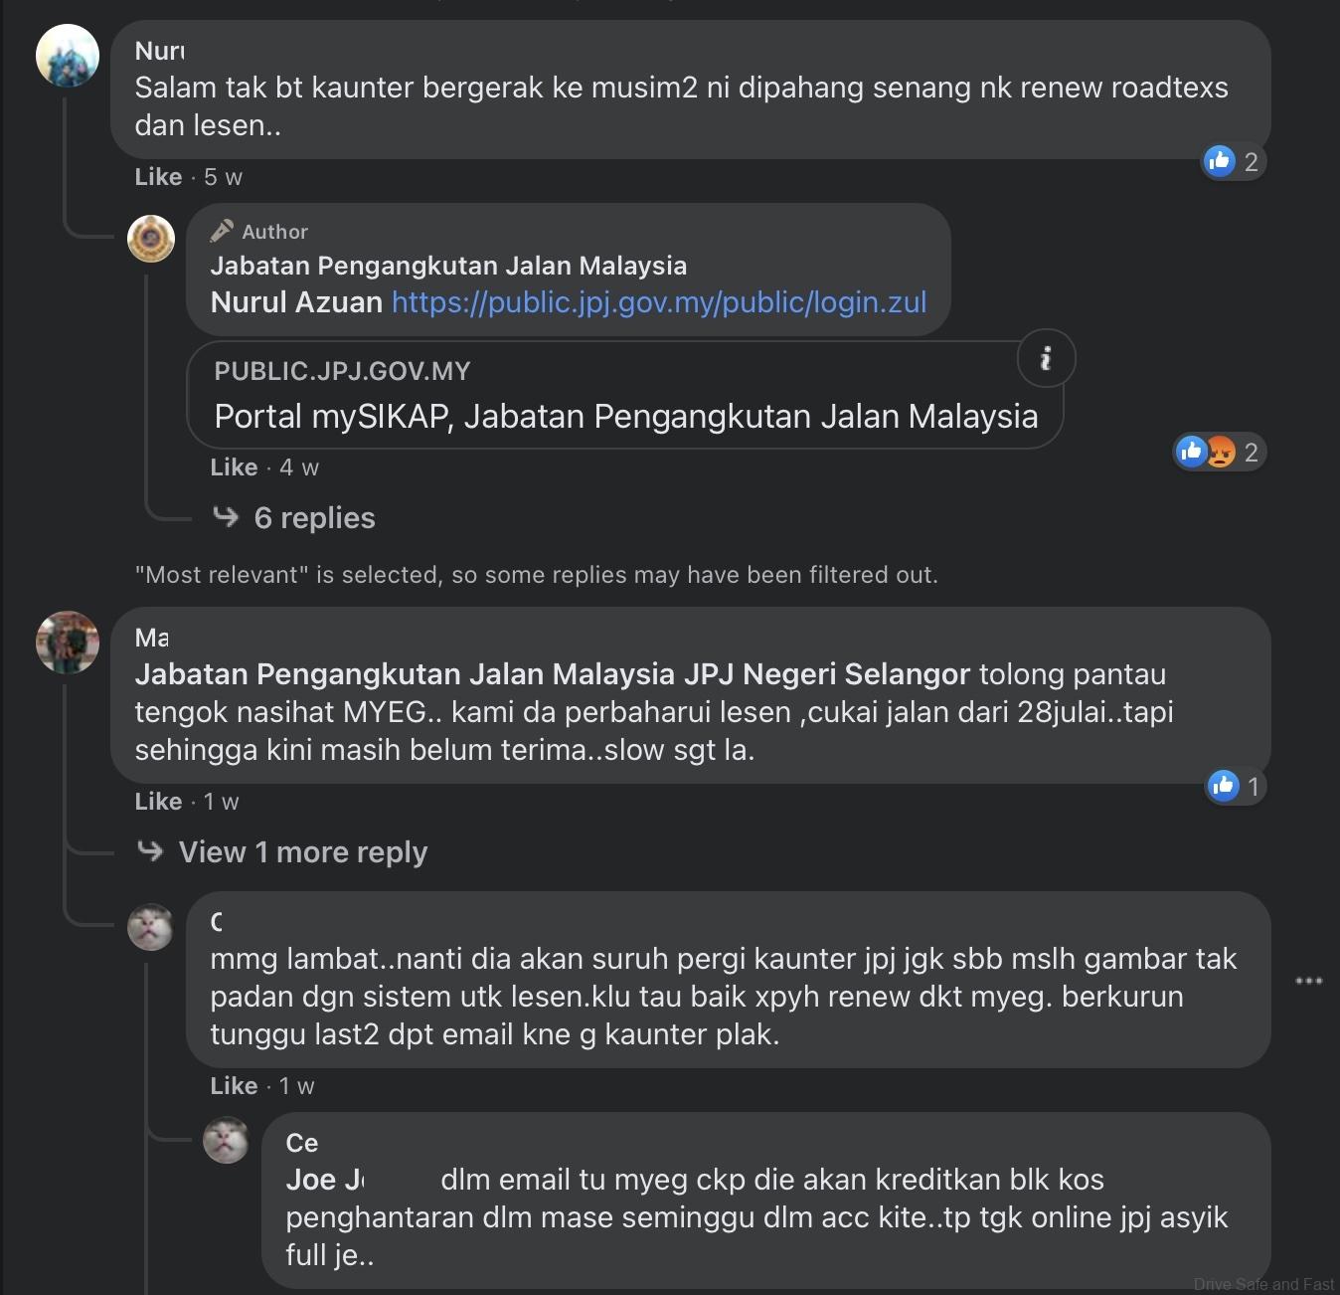Like the tolong pantau MYEG comment
1340x1295 pixels.
click(158, 802)
